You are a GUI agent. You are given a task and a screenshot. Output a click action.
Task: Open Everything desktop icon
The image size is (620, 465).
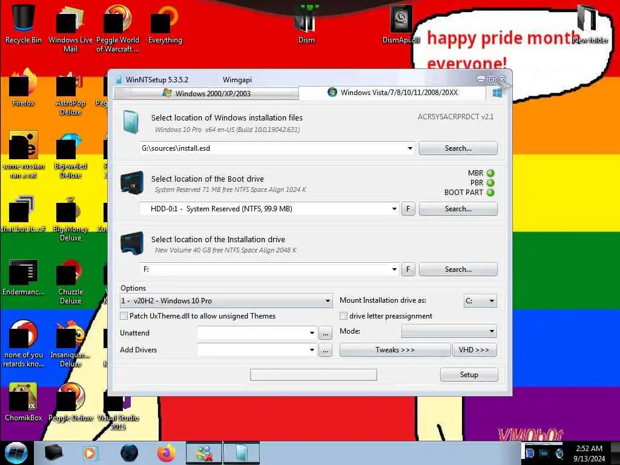click(x=165, y=24)
